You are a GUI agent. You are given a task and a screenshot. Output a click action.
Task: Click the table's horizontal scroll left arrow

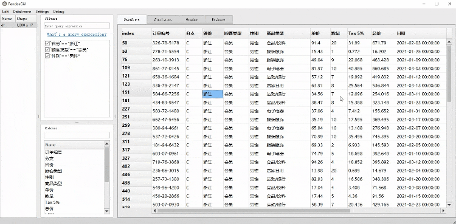point(154,211)
